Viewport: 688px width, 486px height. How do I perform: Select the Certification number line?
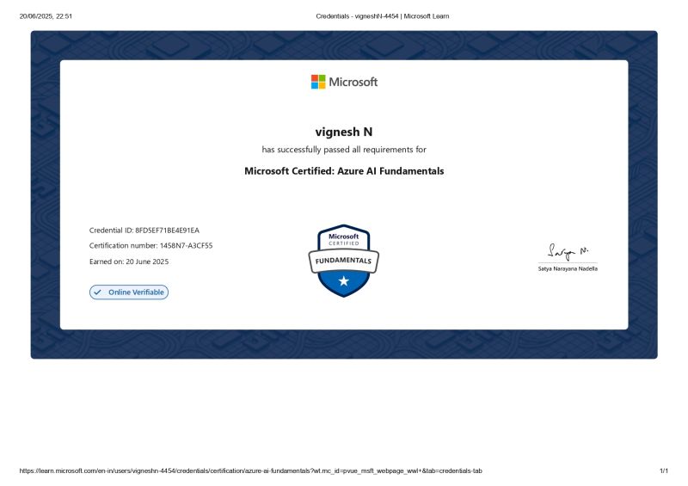coord(150,246)
